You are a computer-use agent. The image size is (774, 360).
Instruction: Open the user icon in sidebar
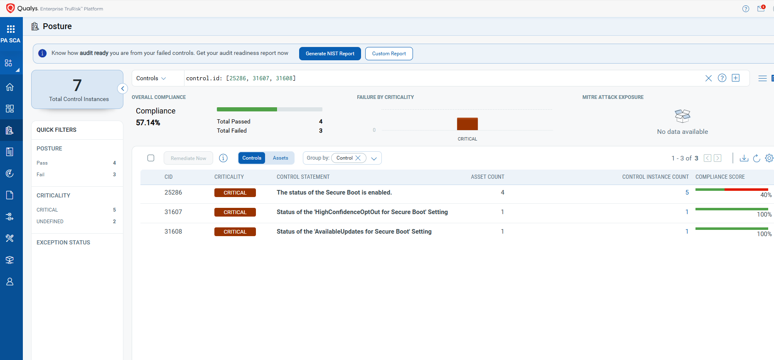pos(10,282)
